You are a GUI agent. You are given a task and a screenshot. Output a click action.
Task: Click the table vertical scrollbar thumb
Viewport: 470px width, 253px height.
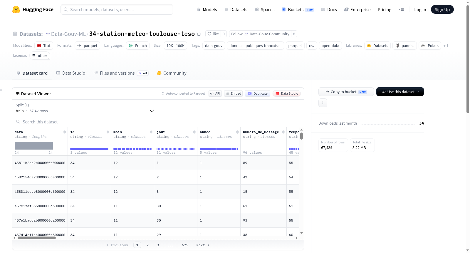click(301, 136)
